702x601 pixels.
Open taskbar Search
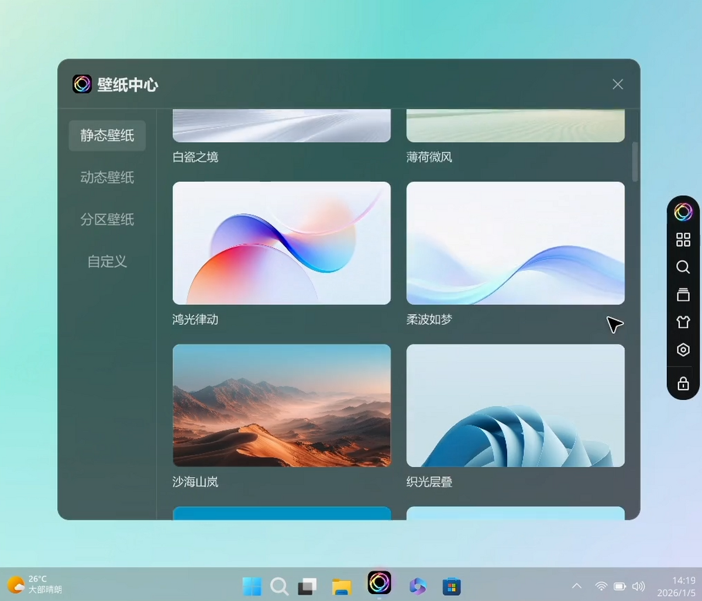click(x=279, y=586)
